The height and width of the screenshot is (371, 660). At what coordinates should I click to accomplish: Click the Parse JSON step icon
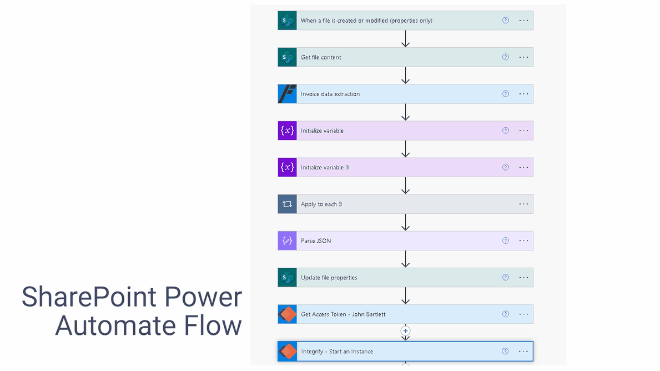click(x=287, y=241)
